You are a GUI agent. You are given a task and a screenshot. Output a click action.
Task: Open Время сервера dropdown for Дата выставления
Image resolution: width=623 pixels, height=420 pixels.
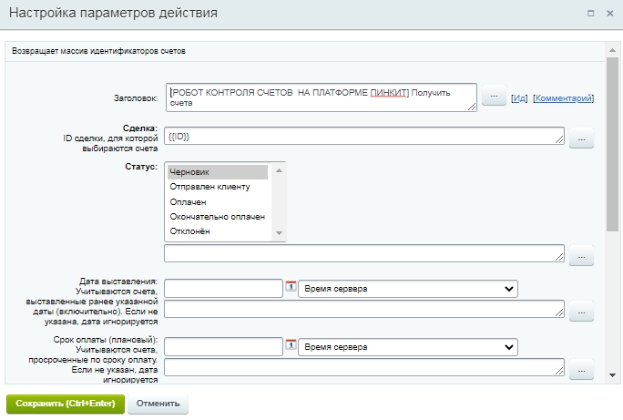(x=407, y=289)
